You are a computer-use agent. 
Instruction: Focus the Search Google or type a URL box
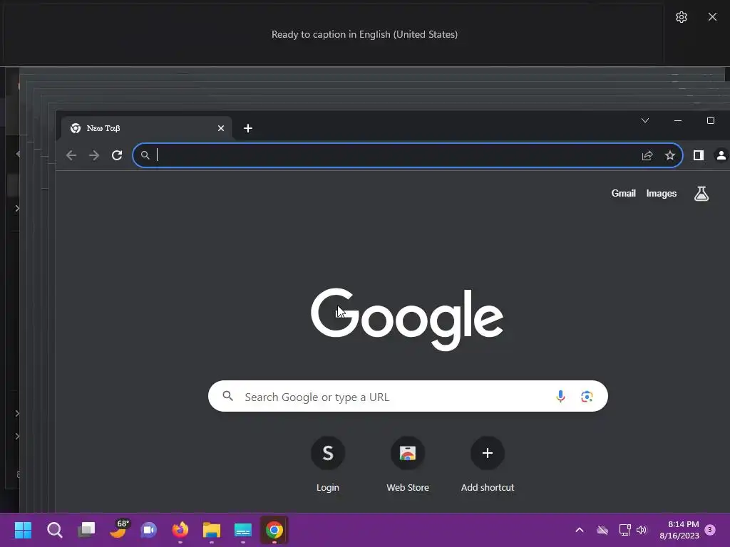(x=408, y=396)
